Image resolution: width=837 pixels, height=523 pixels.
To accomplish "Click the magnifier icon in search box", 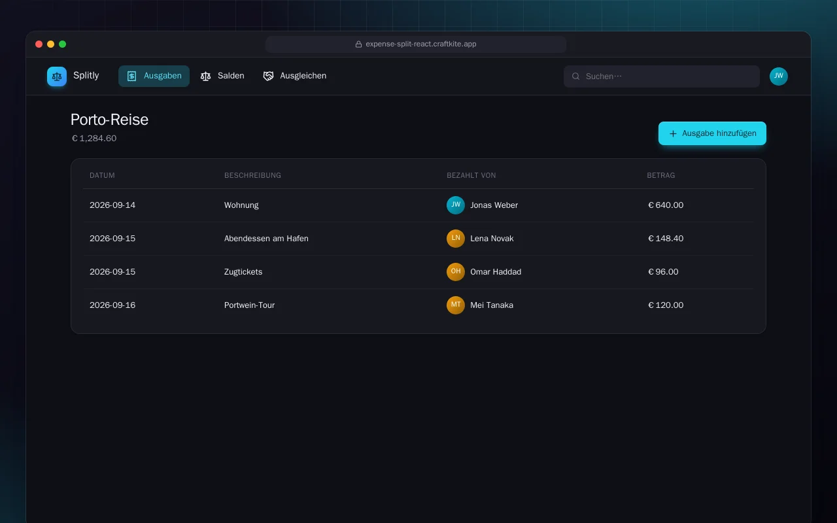I will [x=576, y=76].
